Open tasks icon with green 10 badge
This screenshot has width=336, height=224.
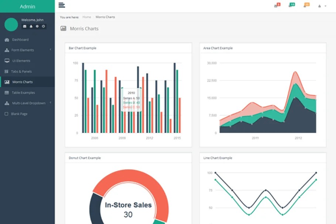pyautogui.click(x=291, y=5)
